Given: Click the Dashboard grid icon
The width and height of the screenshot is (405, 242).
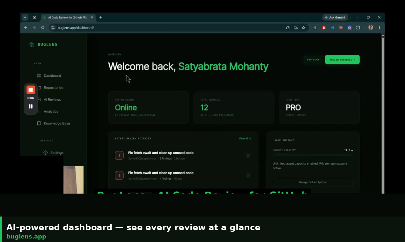Looking at the screenshot, I should point(39,75).
